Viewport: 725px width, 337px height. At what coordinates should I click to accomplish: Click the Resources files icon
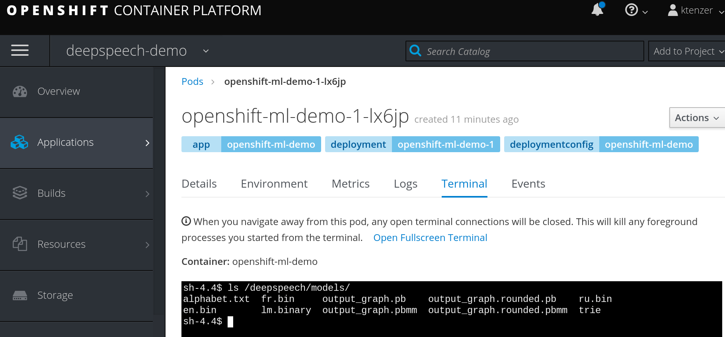coord(20,244)
